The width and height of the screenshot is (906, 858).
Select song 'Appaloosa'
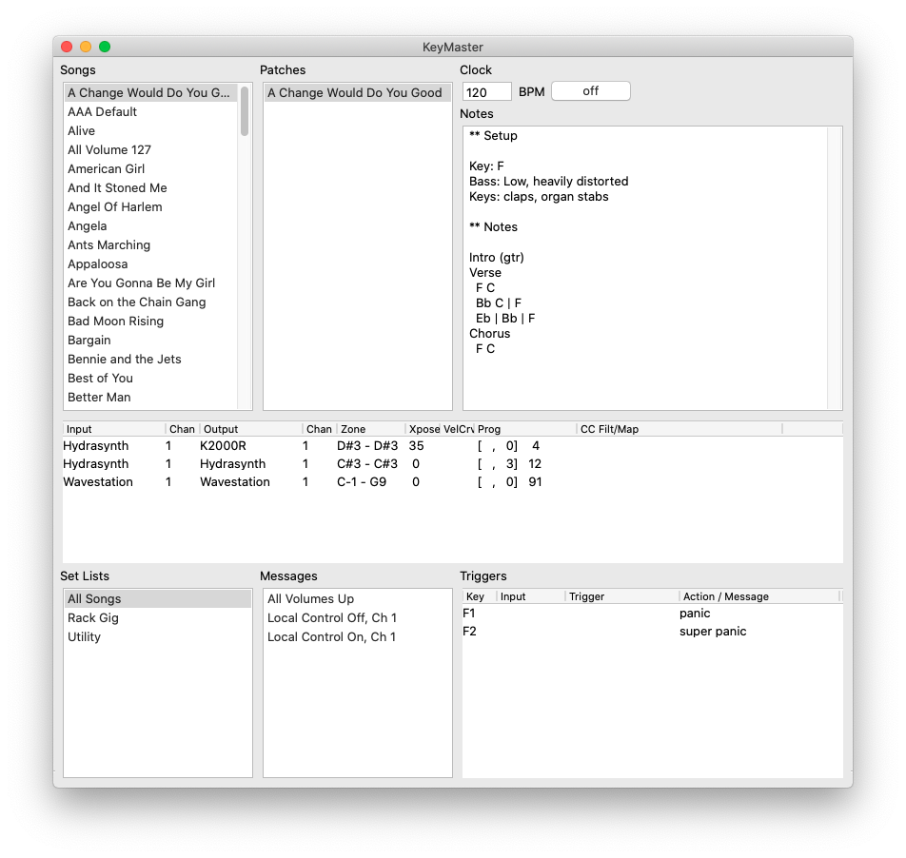(x=150, y=264)
